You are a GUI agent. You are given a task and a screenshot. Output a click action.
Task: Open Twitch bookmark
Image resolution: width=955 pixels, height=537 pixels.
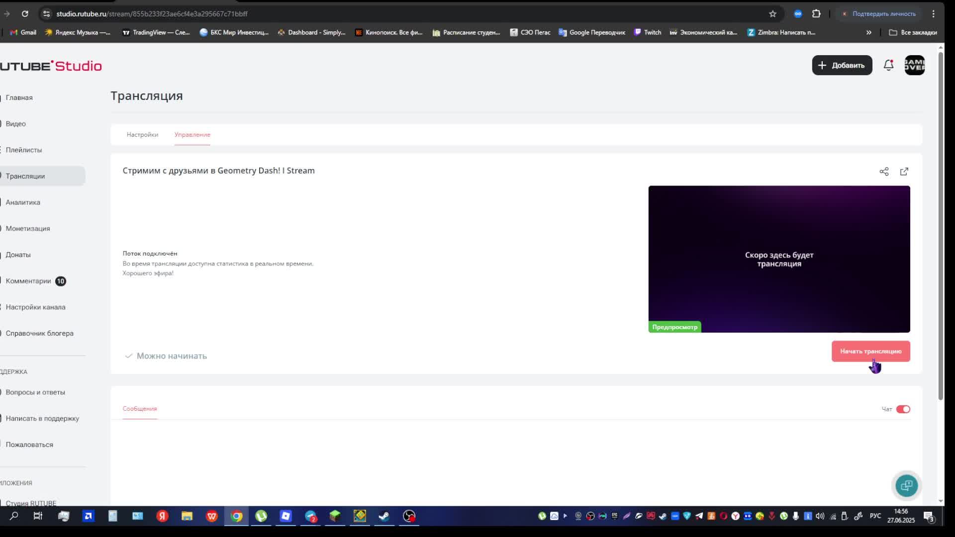648,32
